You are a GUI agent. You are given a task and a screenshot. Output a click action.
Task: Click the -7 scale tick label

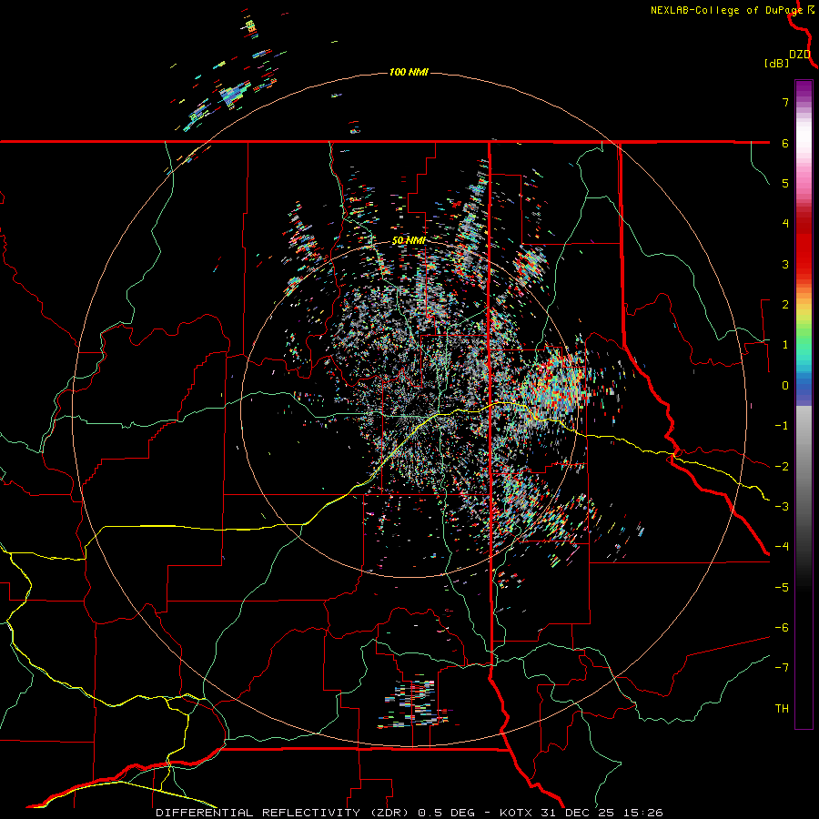[782, 668]
